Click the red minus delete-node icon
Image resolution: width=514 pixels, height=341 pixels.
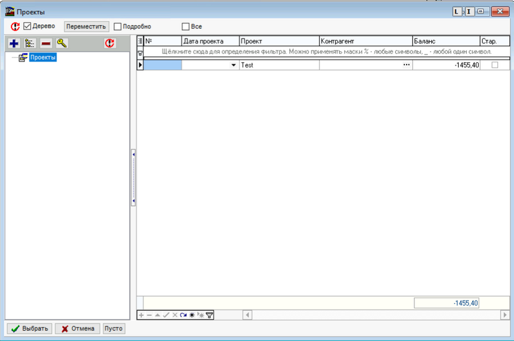click(x=46, y=44)
